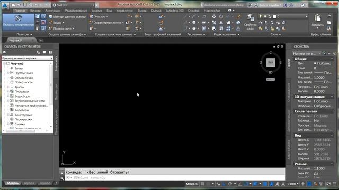Viewport: 339px width, 190px height.
Task: Click the clean screen icon in status bar
Action: 328,184
